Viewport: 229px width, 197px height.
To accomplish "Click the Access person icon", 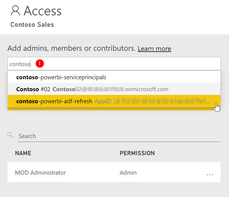I will (15, 11).
